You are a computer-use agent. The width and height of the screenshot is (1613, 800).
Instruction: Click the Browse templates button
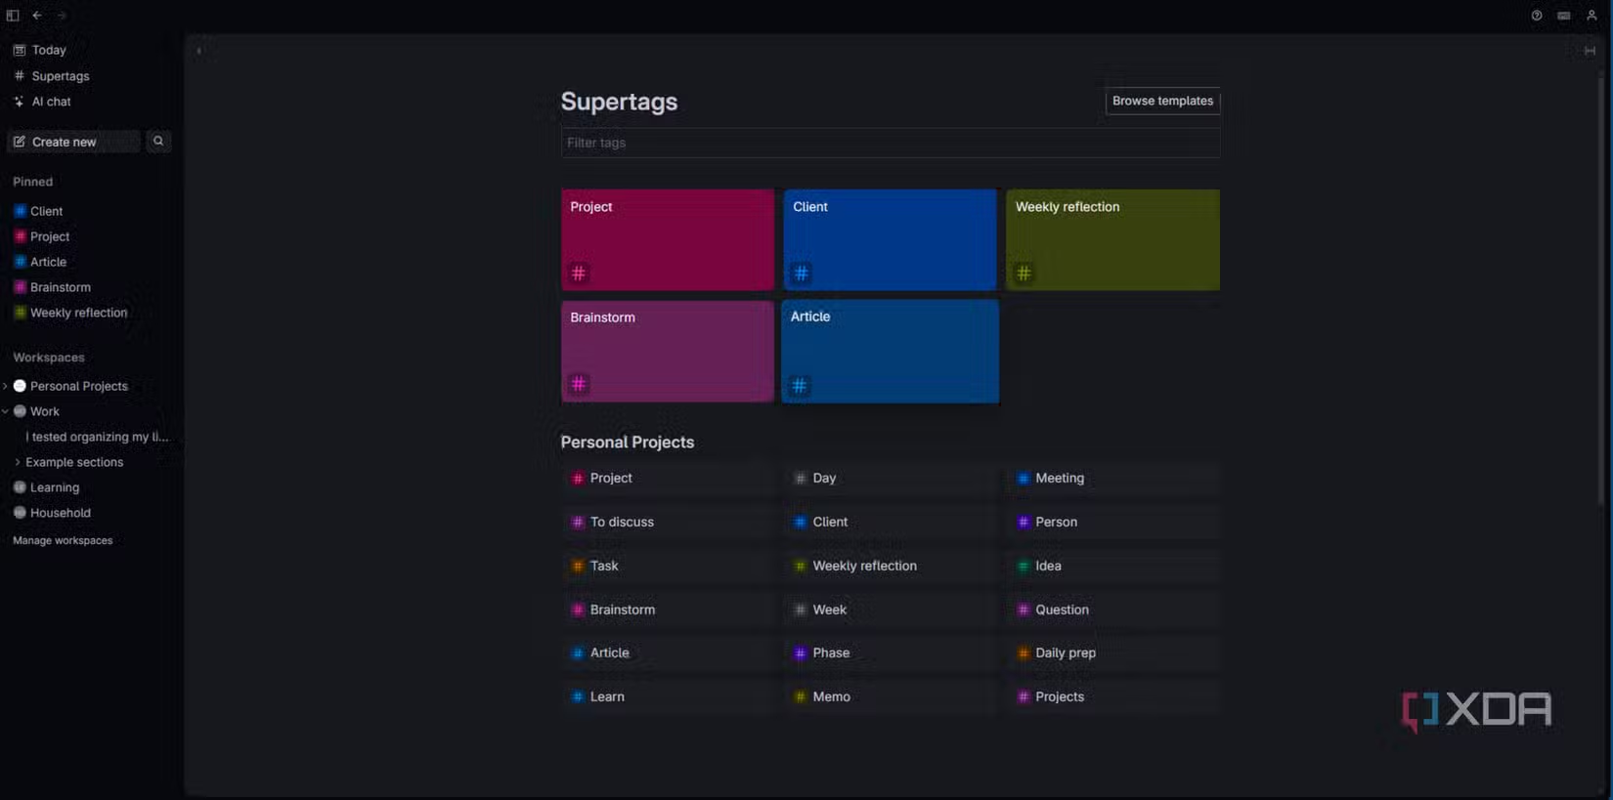[1162, 102]
